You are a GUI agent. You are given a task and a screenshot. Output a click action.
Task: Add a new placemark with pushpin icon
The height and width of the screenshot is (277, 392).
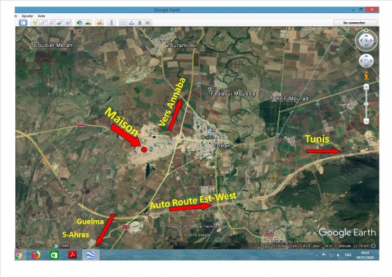(35, 23)
